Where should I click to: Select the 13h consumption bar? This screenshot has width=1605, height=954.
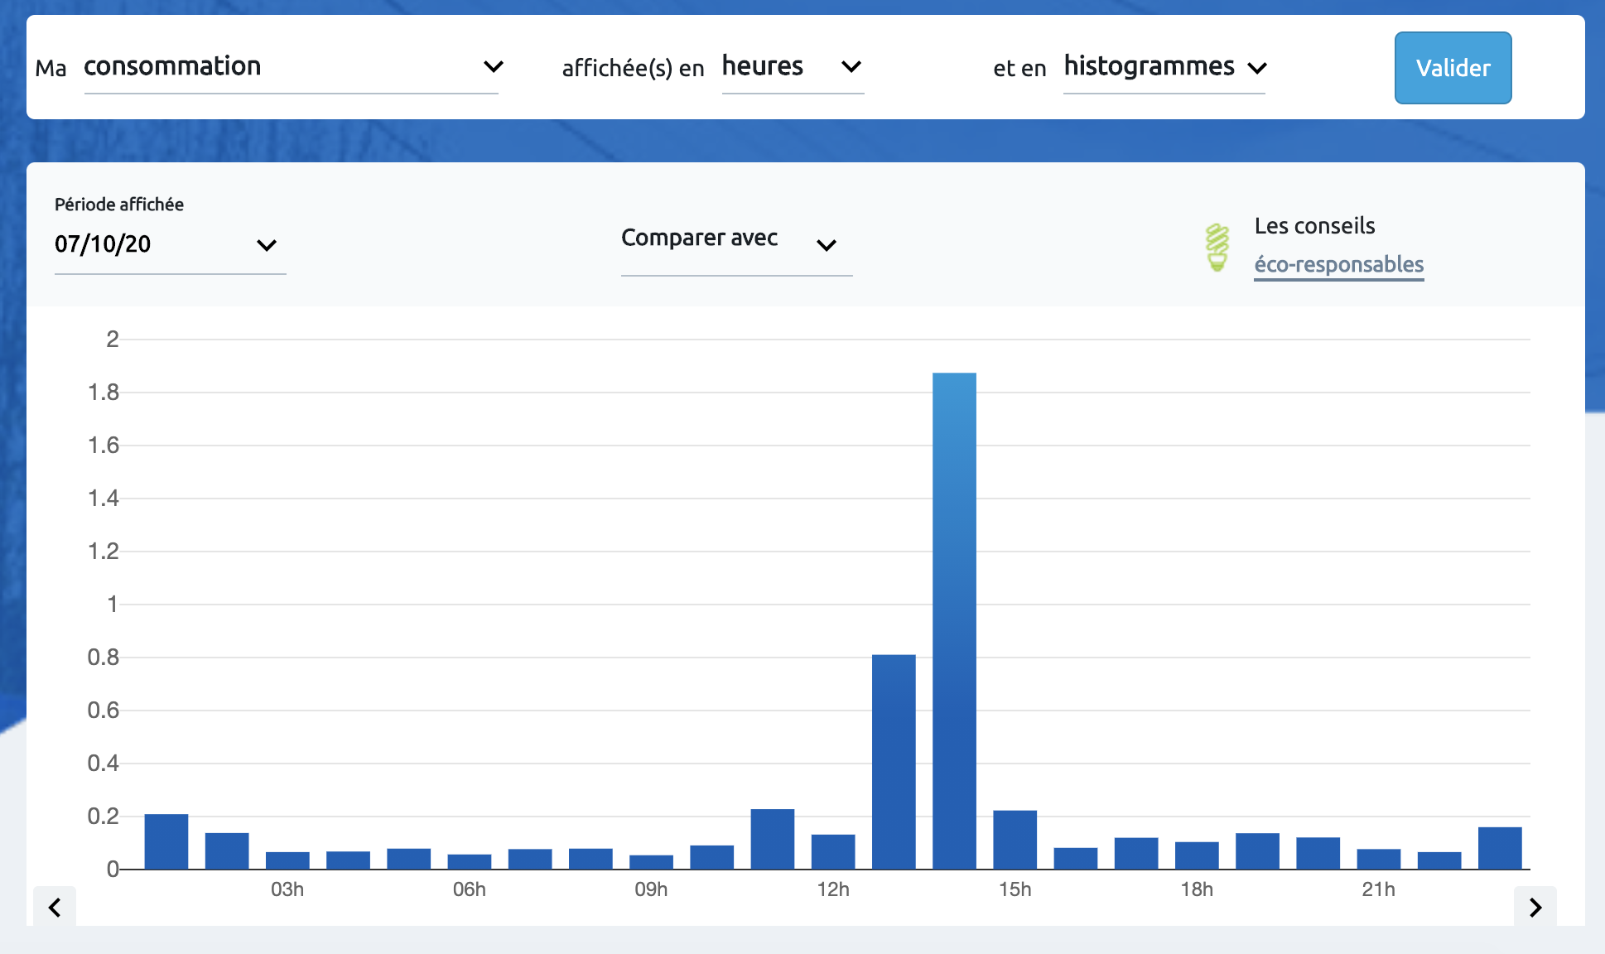pos(894,762)
